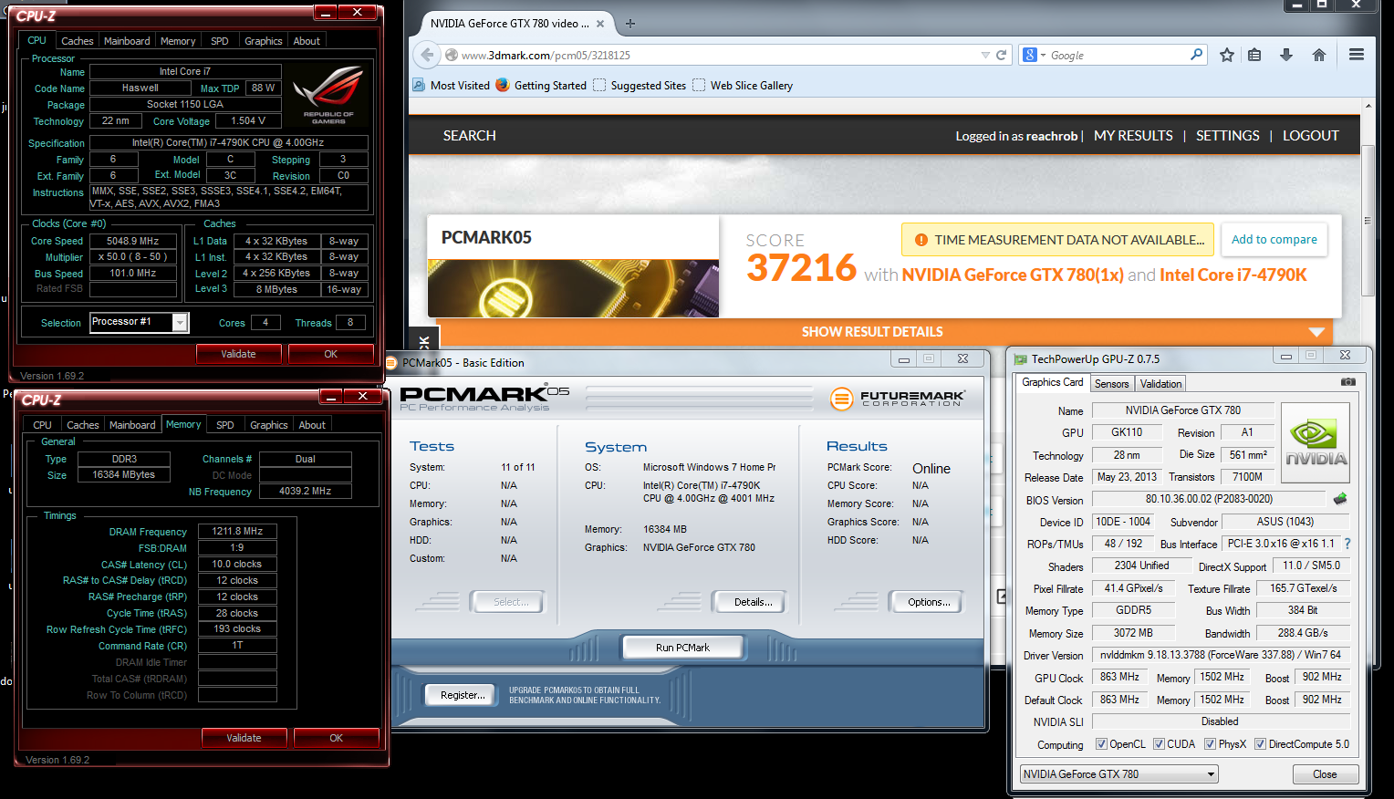
Task: Open the Firefox hamburger menu
Action: pos(1357,55)
